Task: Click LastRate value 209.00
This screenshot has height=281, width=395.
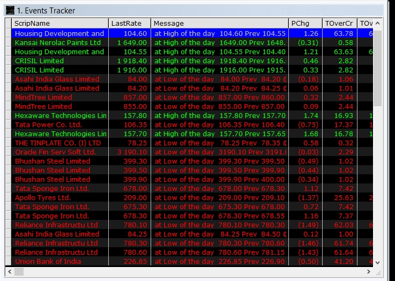Action: click(x=135, y=197)
